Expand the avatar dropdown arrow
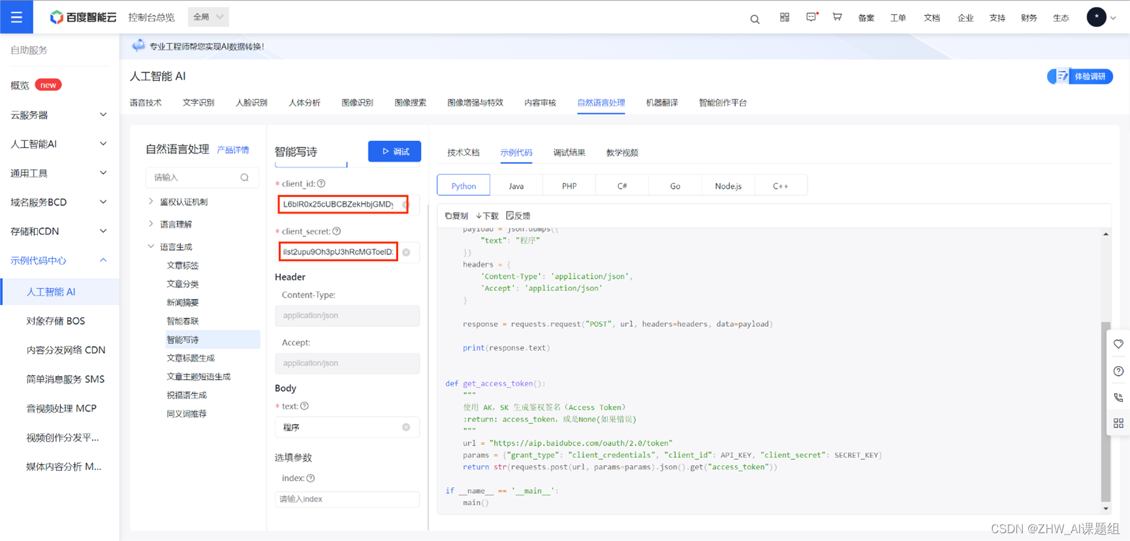Image resolution: width=1130 pixels, height=541 pixels. (x=1114, y=18)
